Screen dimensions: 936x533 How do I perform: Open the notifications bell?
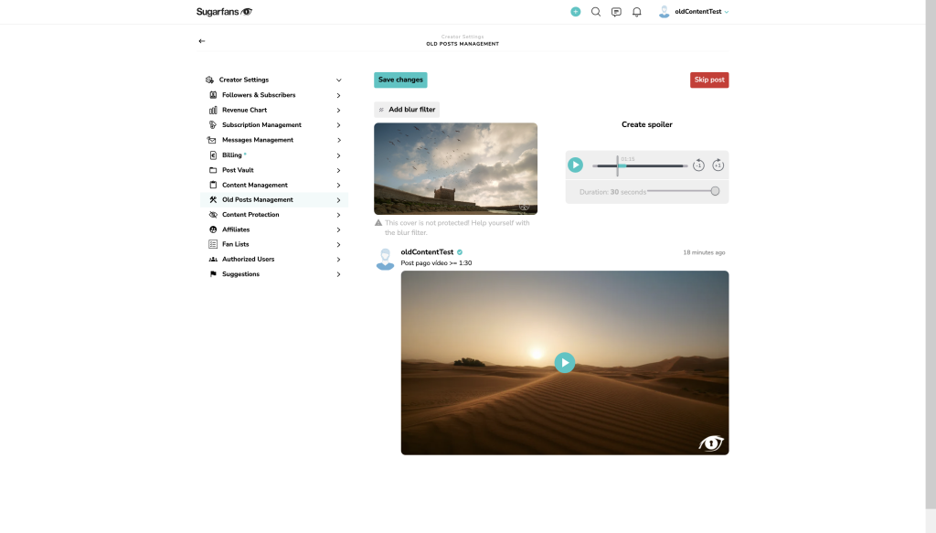click(637, 12)
